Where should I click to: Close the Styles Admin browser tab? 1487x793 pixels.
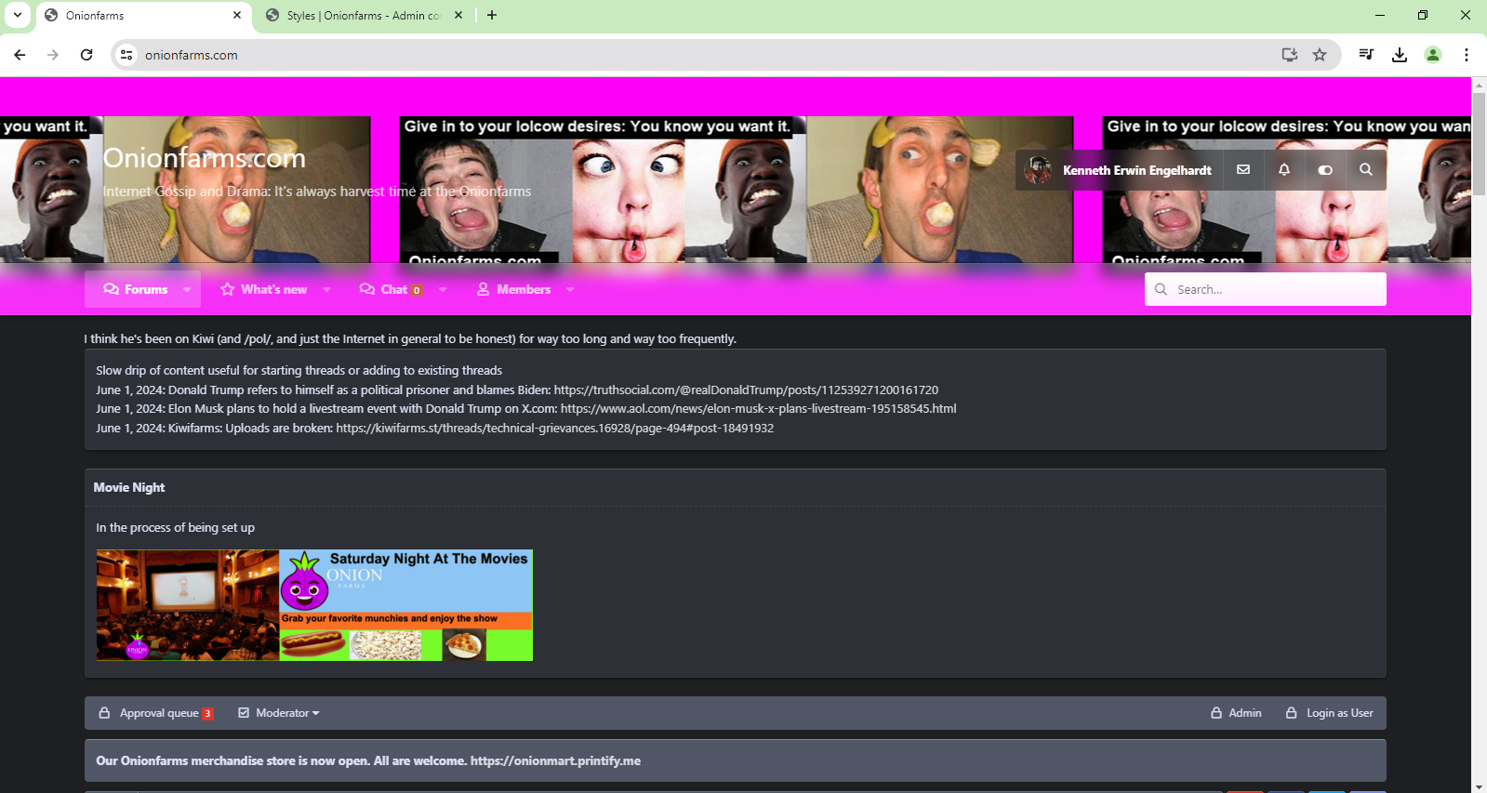[x=458, y=15]
